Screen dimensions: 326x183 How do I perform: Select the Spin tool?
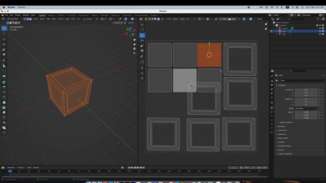pyautogui.click(x=4, y=107)
